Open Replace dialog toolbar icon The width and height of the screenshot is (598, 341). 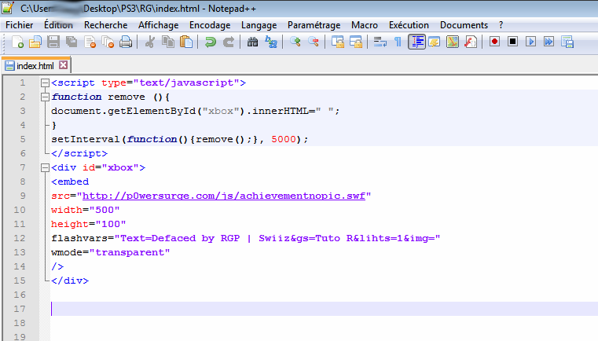271,42
